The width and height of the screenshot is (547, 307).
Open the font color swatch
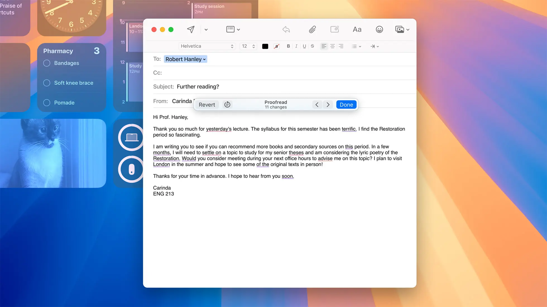click(x=265, y=46)
